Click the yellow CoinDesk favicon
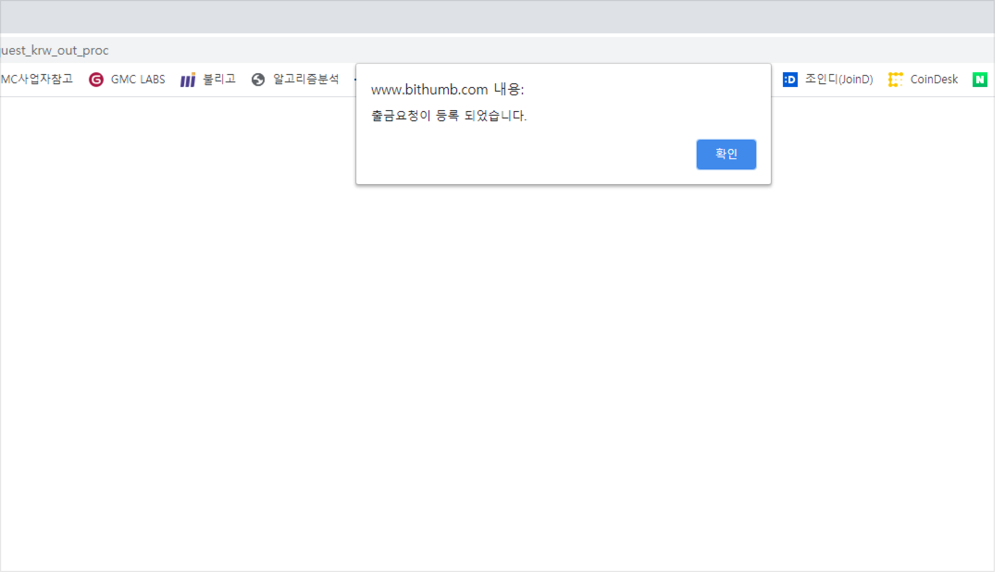This screenshot has height=572, width=995. (x=895, y=80)
